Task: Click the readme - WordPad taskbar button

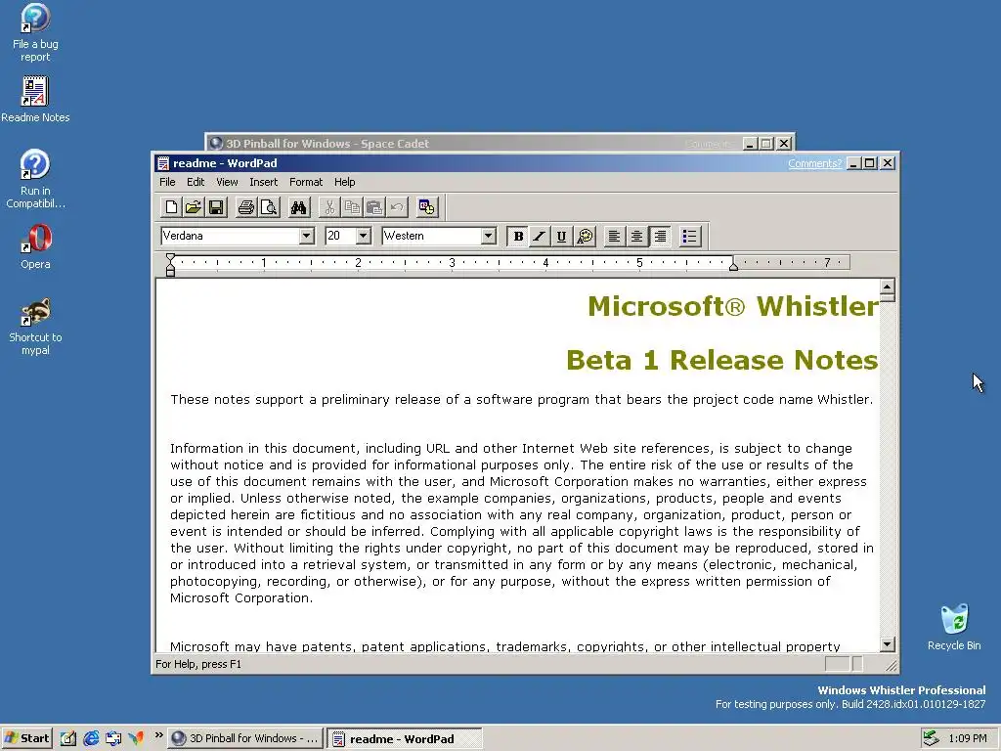Action: (x=405, y=739)
